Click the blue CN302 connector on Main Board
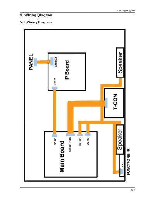This screenshot has height=201, width=155. point(88,135)
